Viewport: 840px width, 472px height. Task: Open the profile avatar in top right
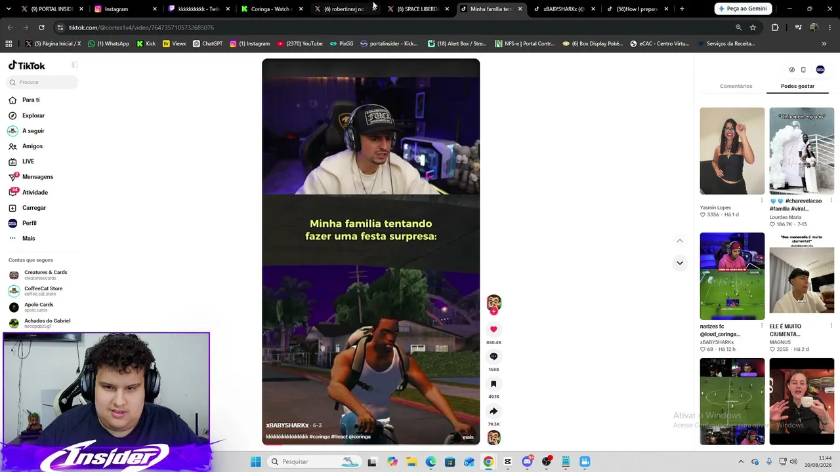click(x=820, y=69)
